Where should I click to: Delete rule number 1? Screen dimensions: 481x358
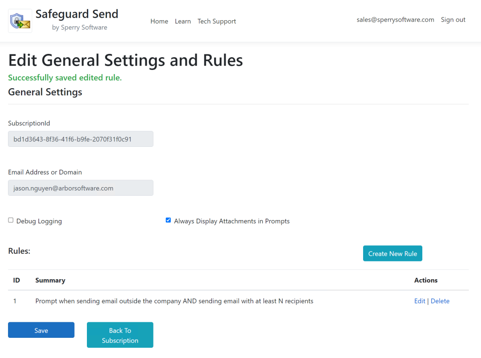coord(440,301)
